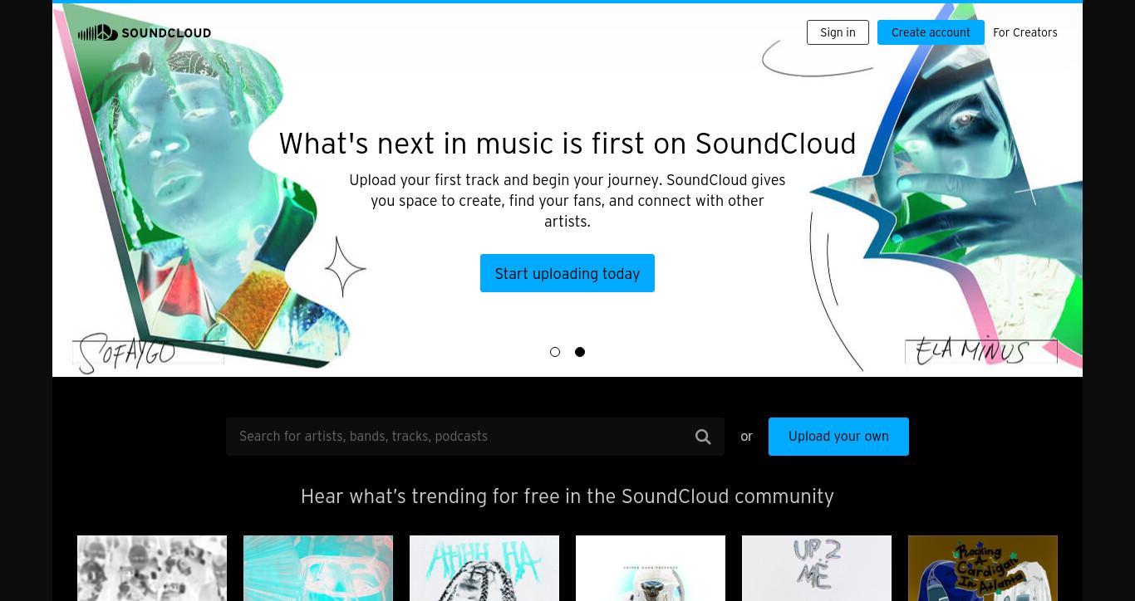The height and width of the screenshot is (601, 1135).
Task: Open the fourth trending album with robot figure
Action: coord(651,568)
